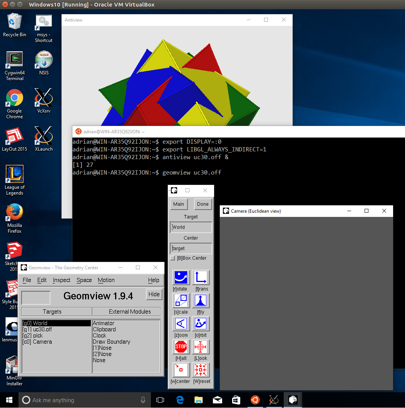Activate the [o]rbit tool

coord(201,324)
